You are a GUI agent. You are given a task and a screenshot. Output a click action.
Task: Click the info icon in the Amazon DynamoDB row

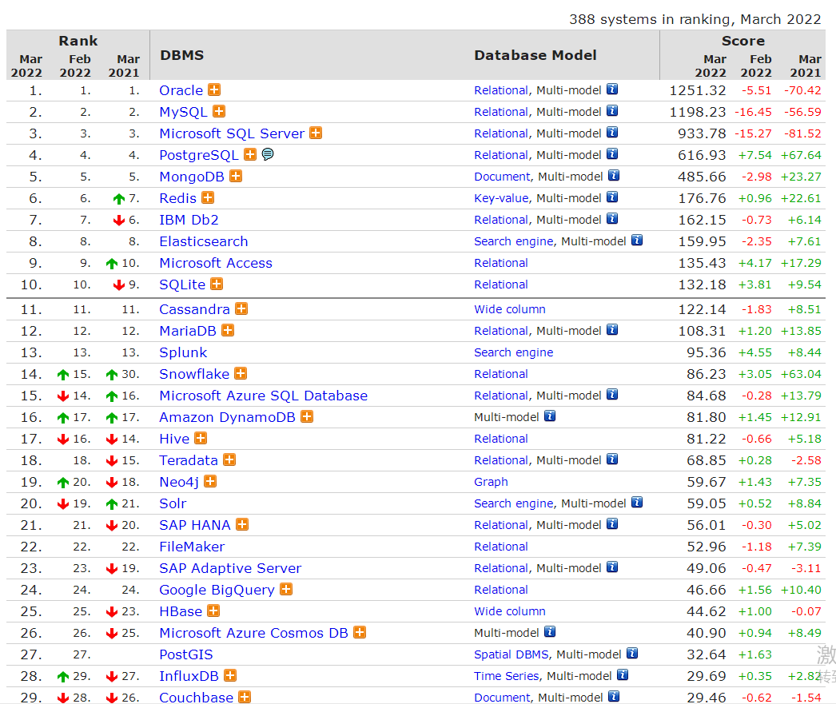pos(550,416)
